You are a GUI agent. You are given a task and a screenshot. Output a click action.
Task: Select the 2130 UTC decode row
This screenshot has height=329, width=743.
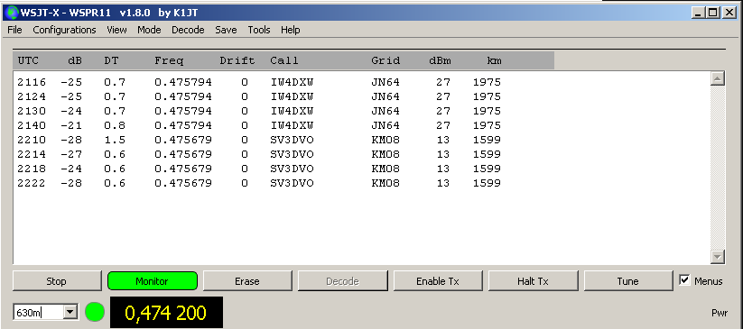coord(259,111)
